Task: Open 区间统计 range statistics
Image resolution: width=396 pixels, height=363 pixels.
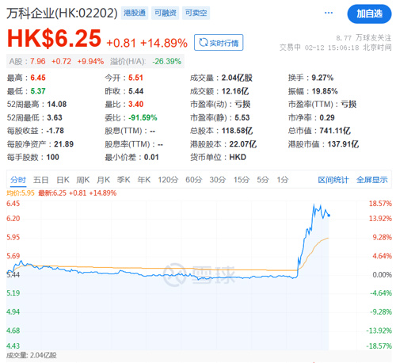Action: pyautogui.click(x=333, y=180)
